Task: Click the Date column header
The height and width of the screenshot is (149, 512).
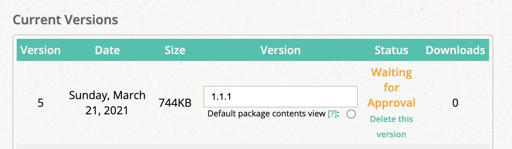Action: click(107, 50)
